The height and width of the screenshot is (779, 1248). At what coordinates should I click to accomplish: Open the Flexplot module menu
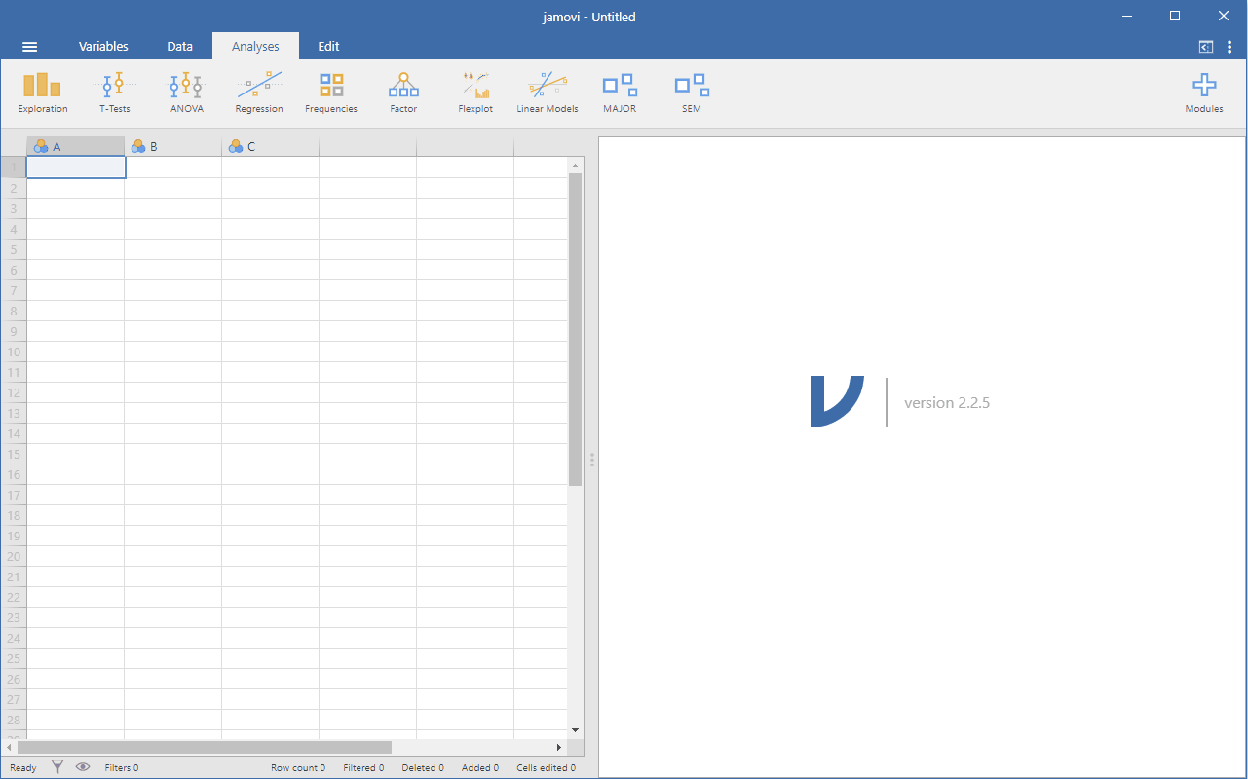coord(475,93)
